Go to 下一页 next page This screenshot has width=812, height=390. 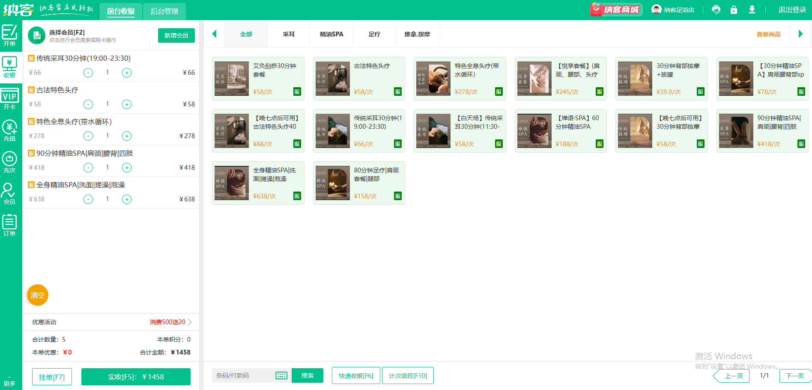[795, 376]
